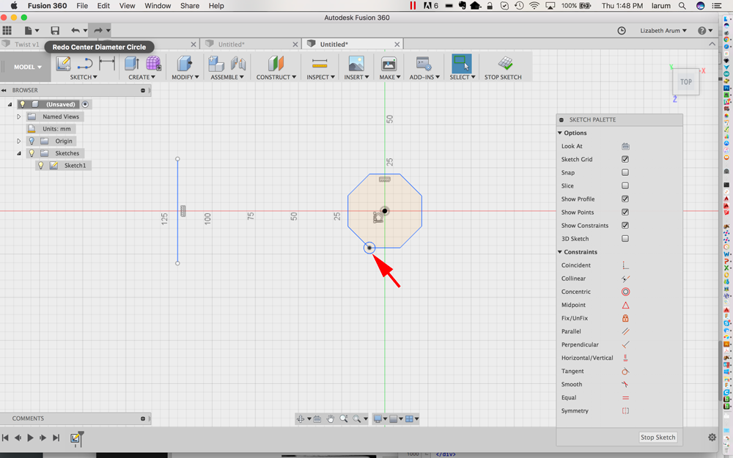Open the Share menu
The image size is (733, 458).
[x=190, y=6]
